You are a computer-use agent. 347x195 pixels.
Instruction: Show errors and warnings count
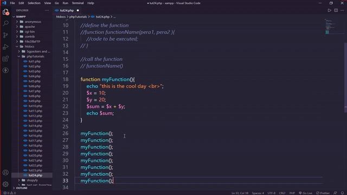coord(10,193)
